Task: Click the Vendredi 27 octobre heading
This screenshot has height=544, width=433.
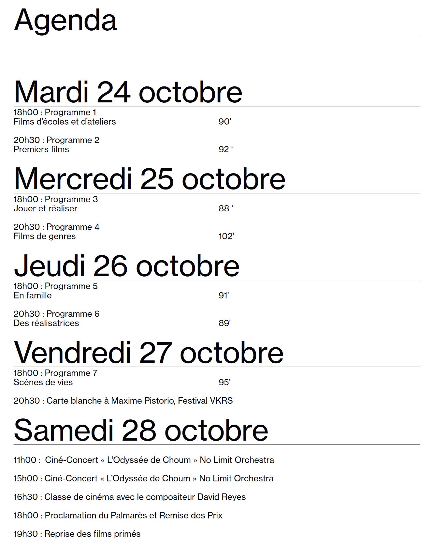Action: [149, 353]
